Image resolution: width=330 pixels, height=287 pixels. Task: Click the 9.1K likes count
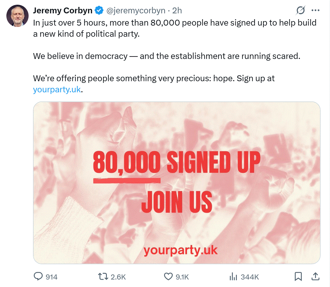click(182, 277)
